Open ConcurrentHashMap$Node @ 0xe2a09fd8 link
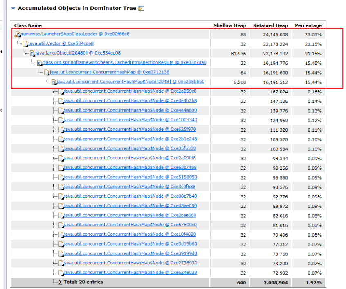 coord(130,158)
